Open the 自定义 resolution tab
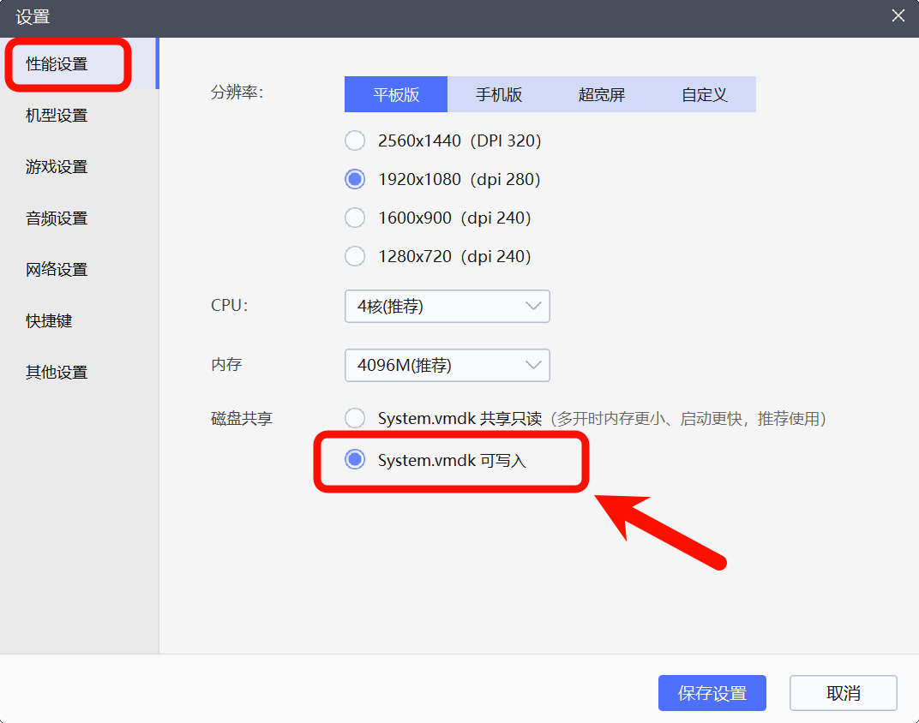This screenshot has width=919, height=723. click(705, 95)
